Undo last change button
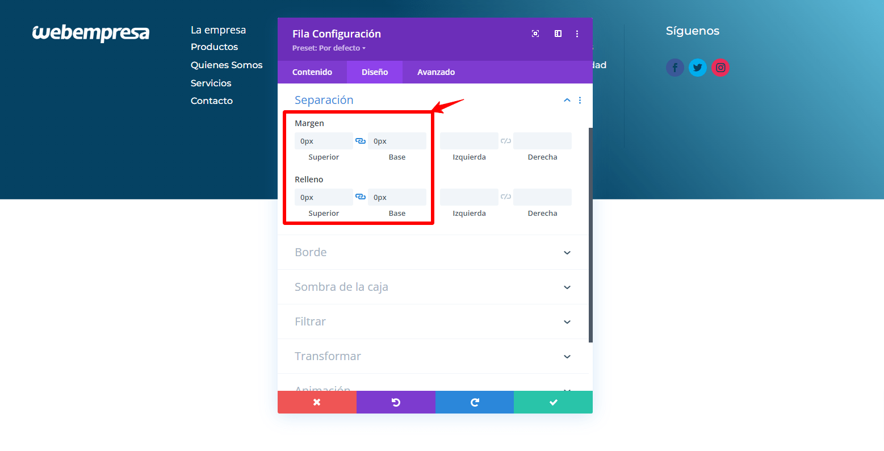 [x=396, y=402]
